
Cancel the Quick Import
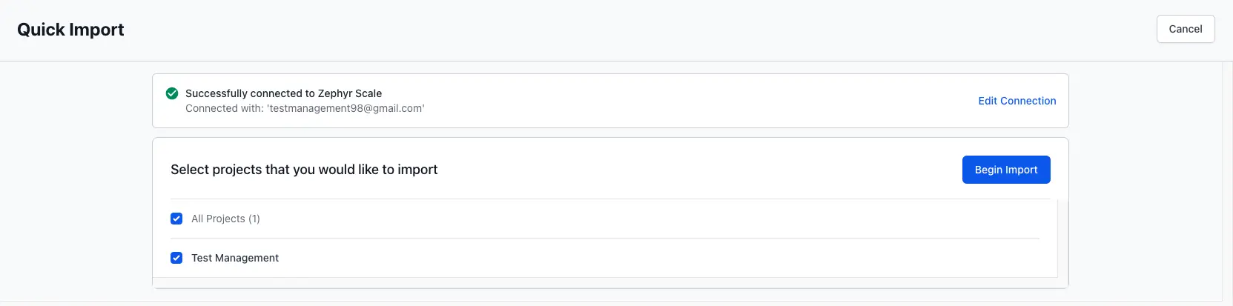[1185, 29]
